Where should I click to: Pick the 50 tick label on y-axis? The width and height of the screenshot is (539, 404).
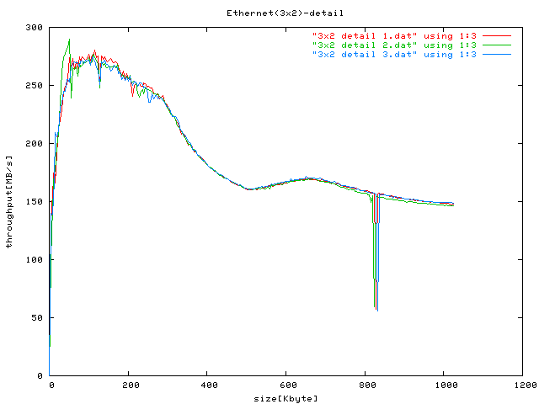tap(36, 317)
